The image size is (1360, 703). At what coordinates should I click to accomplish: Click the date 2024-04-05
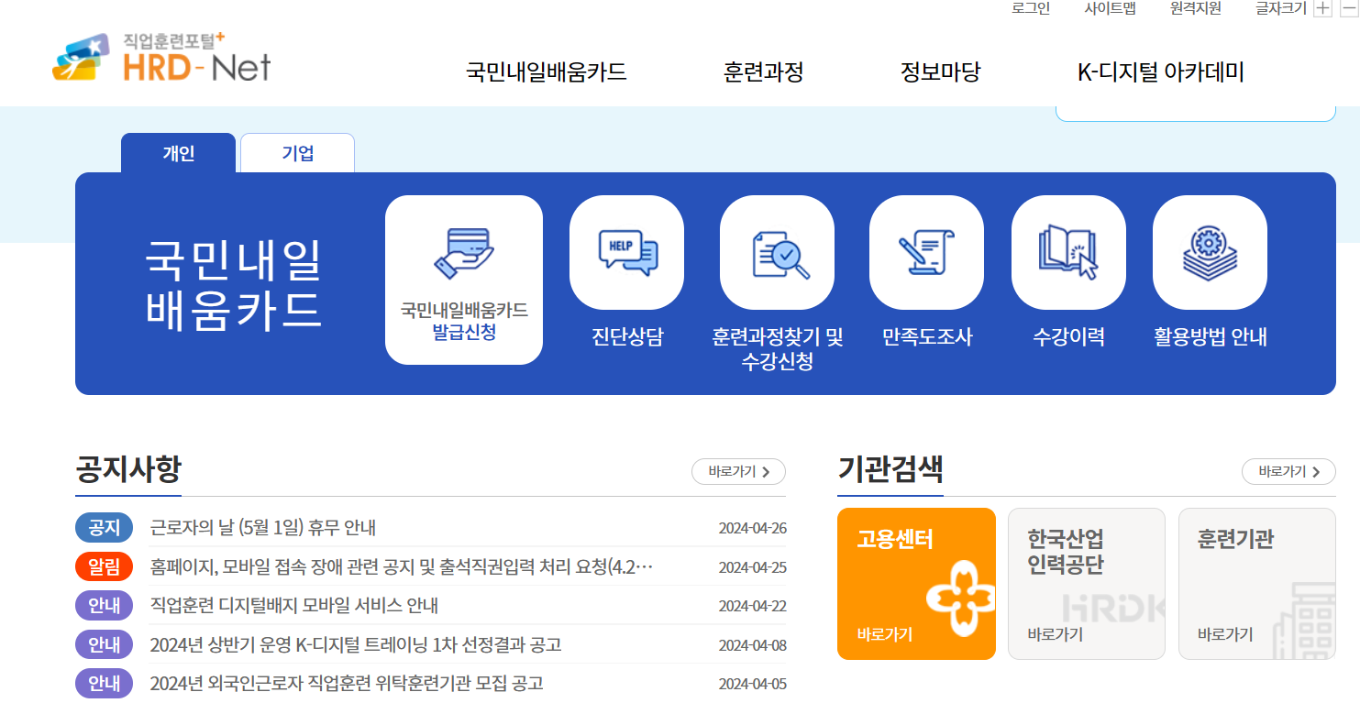(x=753, y=685)
